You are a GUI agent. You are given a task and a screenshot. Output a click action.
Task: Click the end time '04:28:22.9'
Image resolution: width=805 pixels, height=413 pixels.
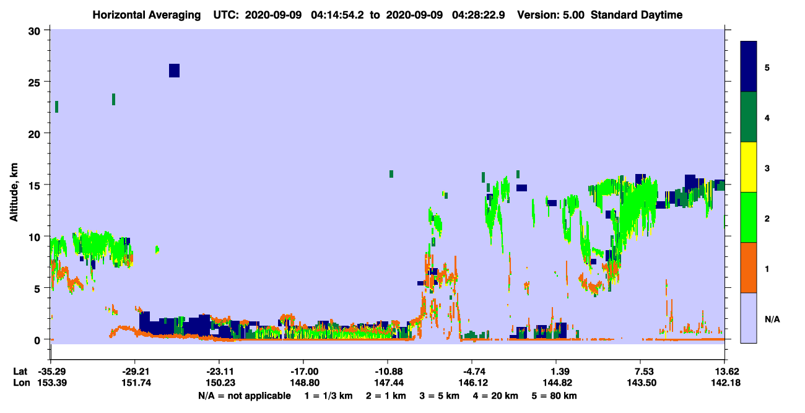pos(480,15)
